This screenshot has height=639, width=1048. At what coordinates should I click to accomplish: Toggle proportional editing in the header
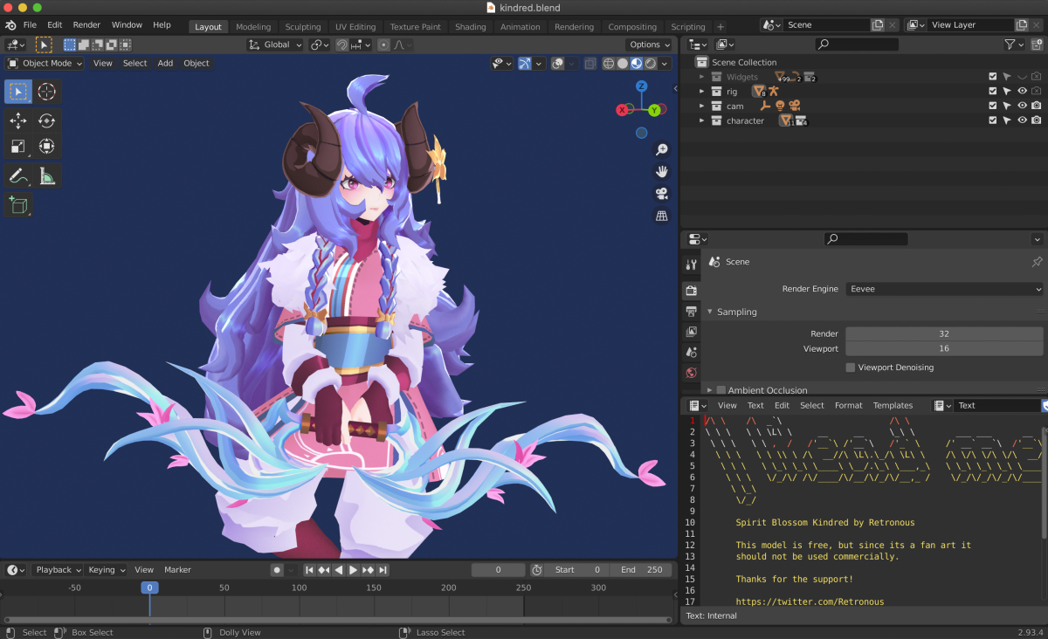[383, 45]
